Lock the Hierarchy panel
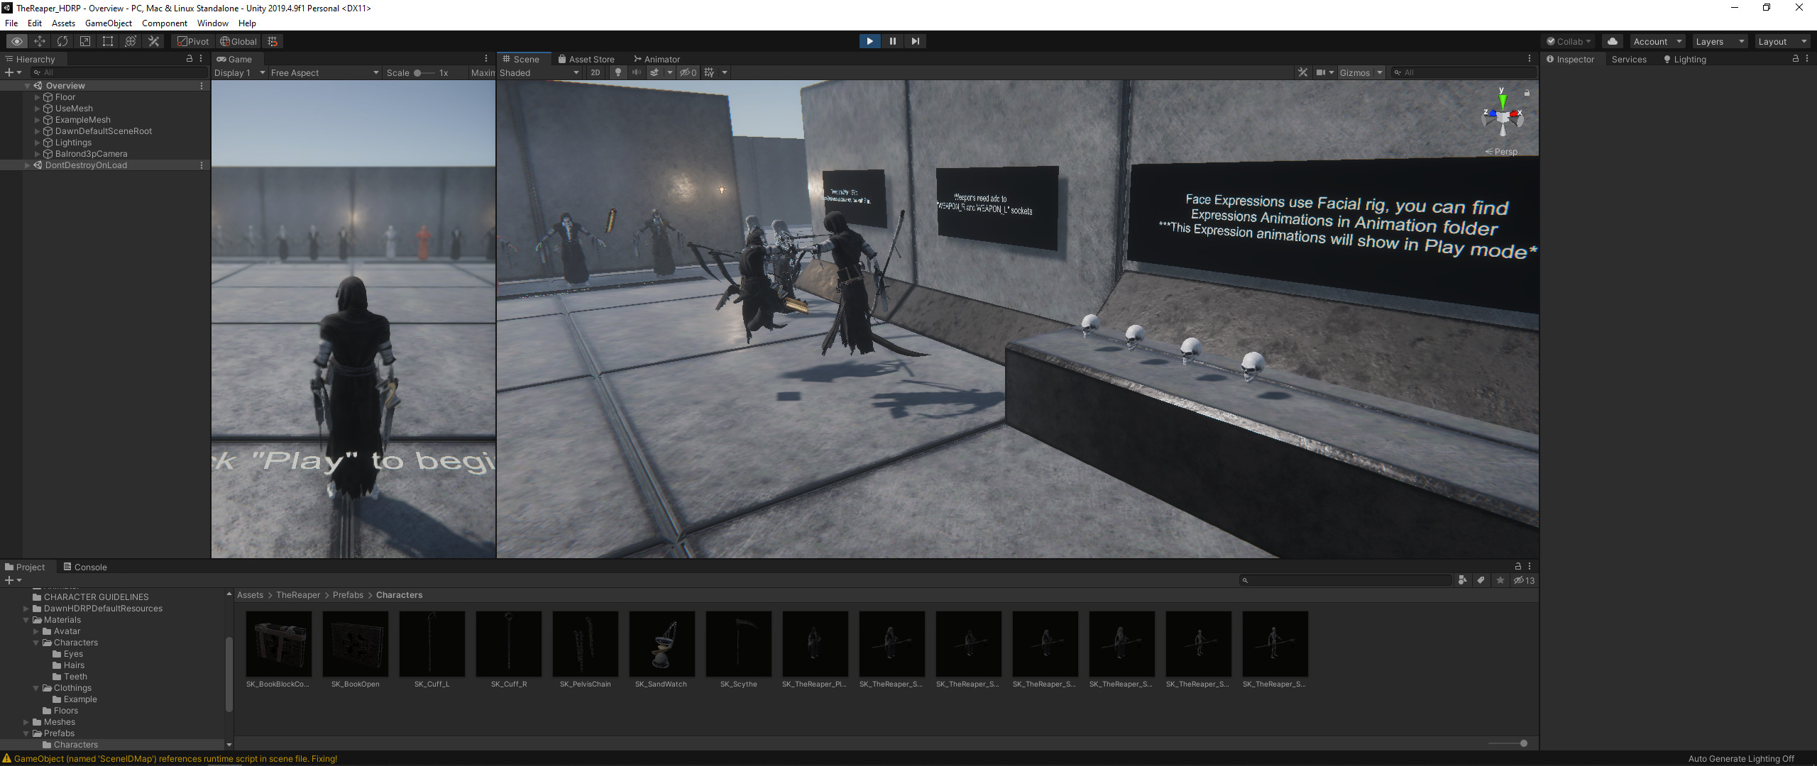The image size is (1817, 766). point(190,59)
